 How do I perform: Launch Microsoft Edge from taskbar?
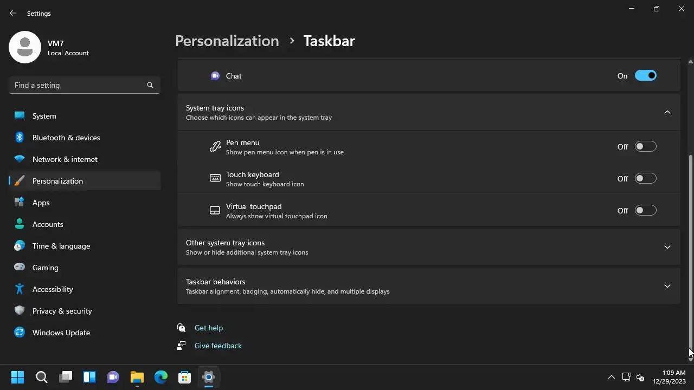click(161, 377)
